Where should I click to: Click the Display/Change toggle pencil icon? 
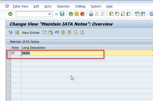pyautogui.click(x=11, y=33)
